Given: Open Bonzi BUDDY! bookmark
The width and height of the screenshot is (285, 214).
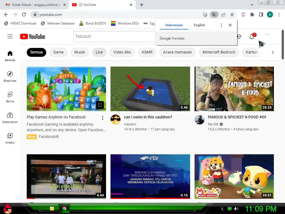Looking at the screenshot, I should [x=93, y=23].
